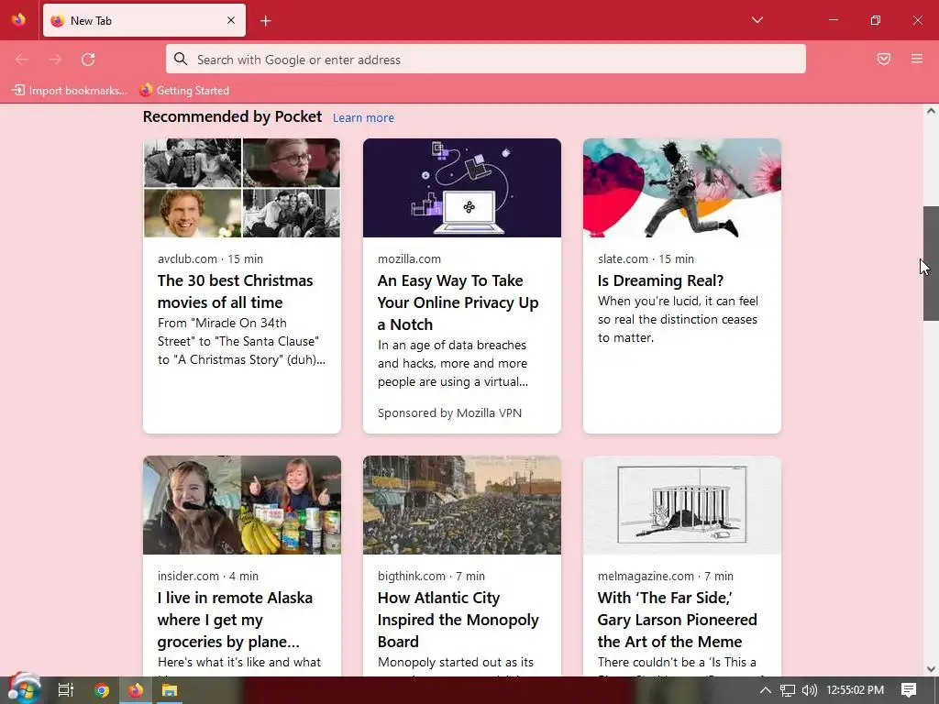The image size is (939, 704).
Task: Click bigthink.com · 7 min source text
Action: tap(431, 577)
